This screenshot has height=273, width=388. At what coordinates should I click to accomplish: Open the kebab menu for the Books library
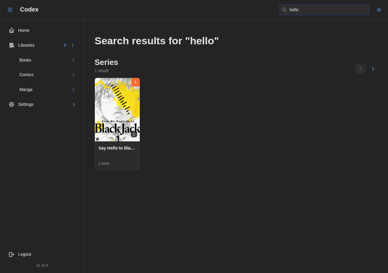73,60
